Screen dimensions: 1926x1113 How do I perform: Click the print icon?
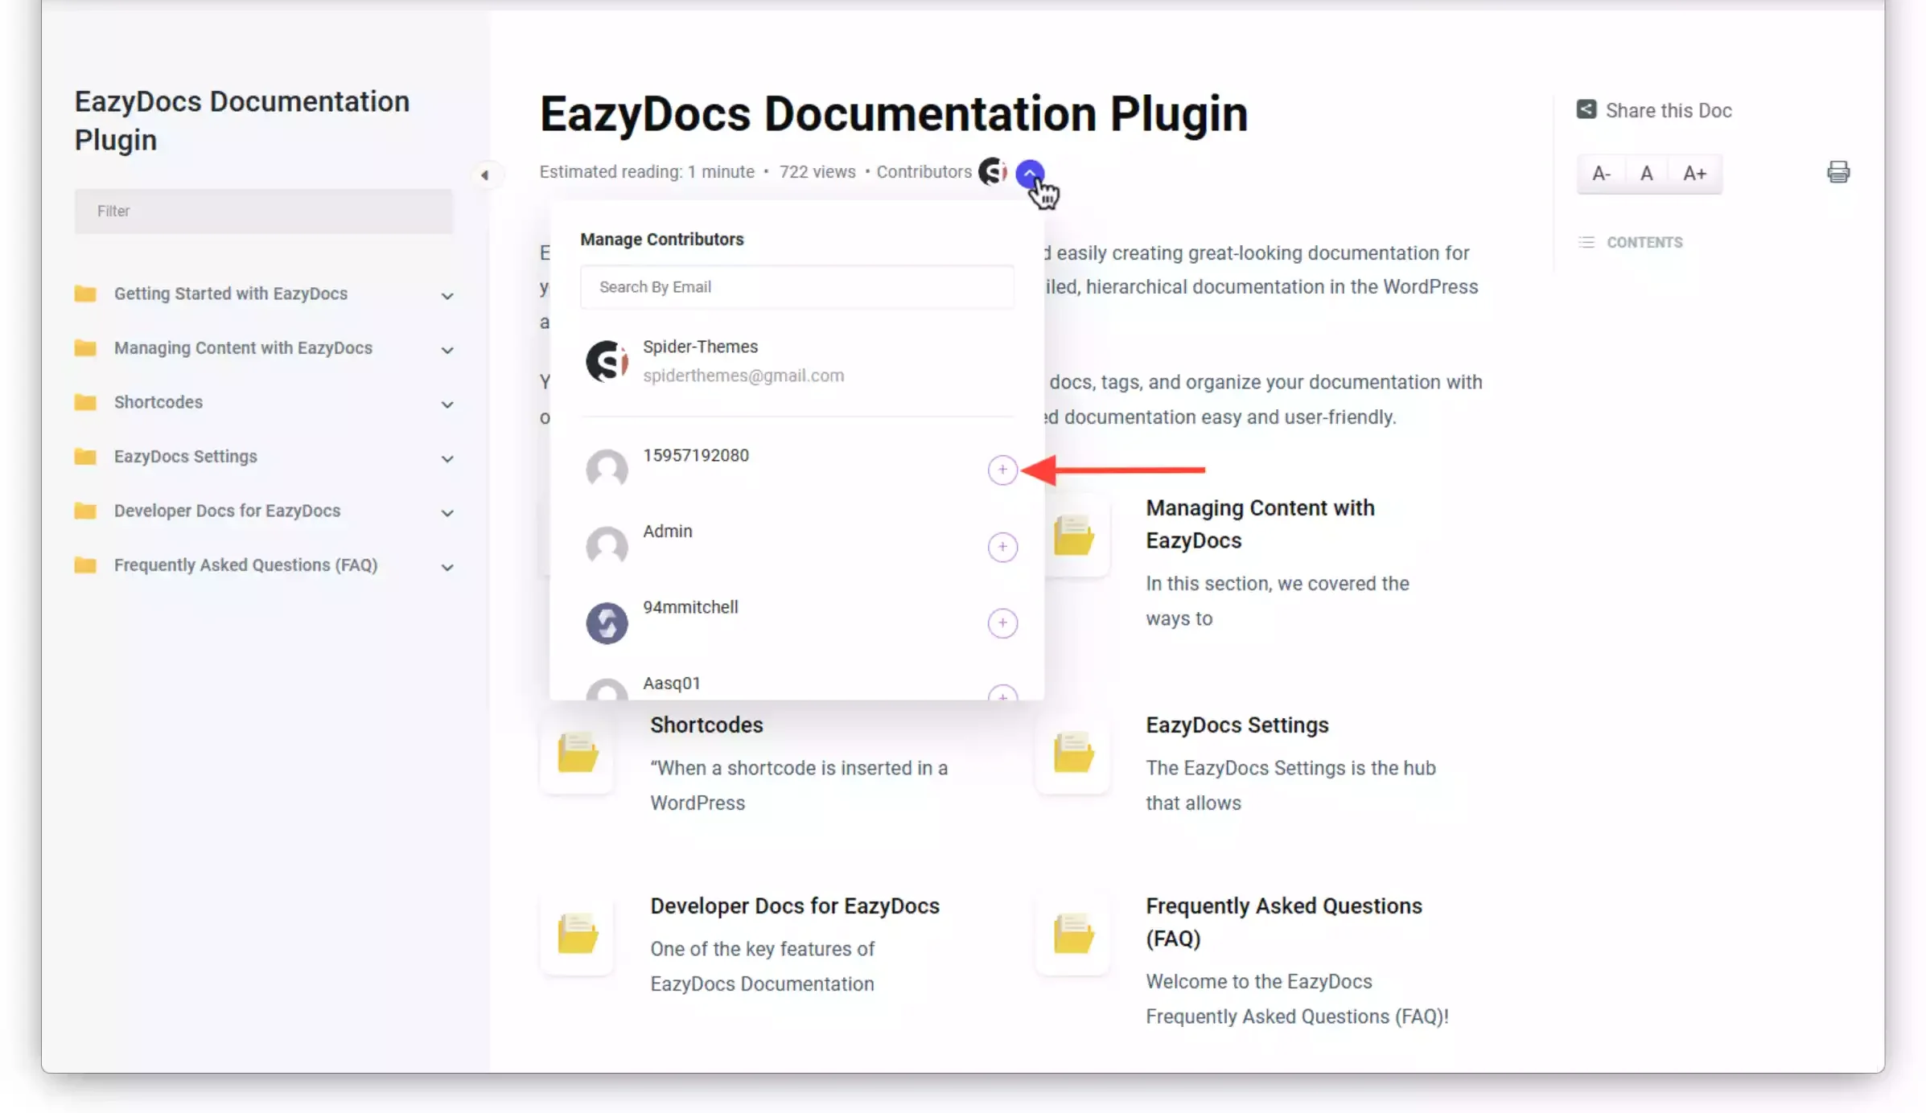click(x=1838, y=171)
